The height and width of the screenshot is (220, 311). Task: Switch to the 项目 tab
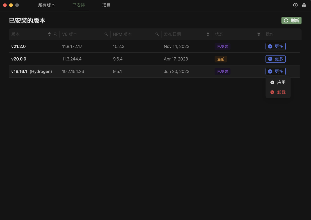(x=106, y=5)
